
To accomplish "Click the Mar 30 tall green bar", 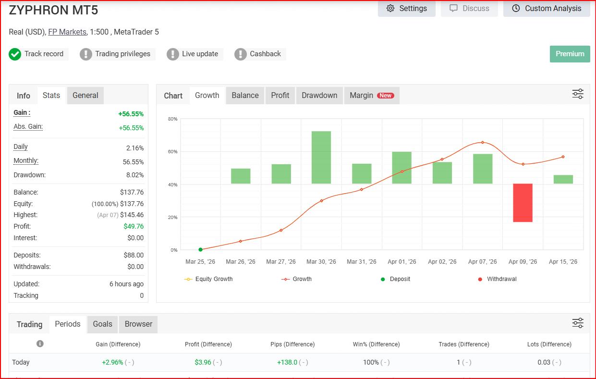I will point(321,157).
